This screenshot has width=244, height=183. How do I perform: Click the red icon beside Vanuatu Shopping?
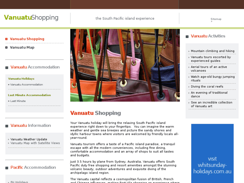(6, 39)
